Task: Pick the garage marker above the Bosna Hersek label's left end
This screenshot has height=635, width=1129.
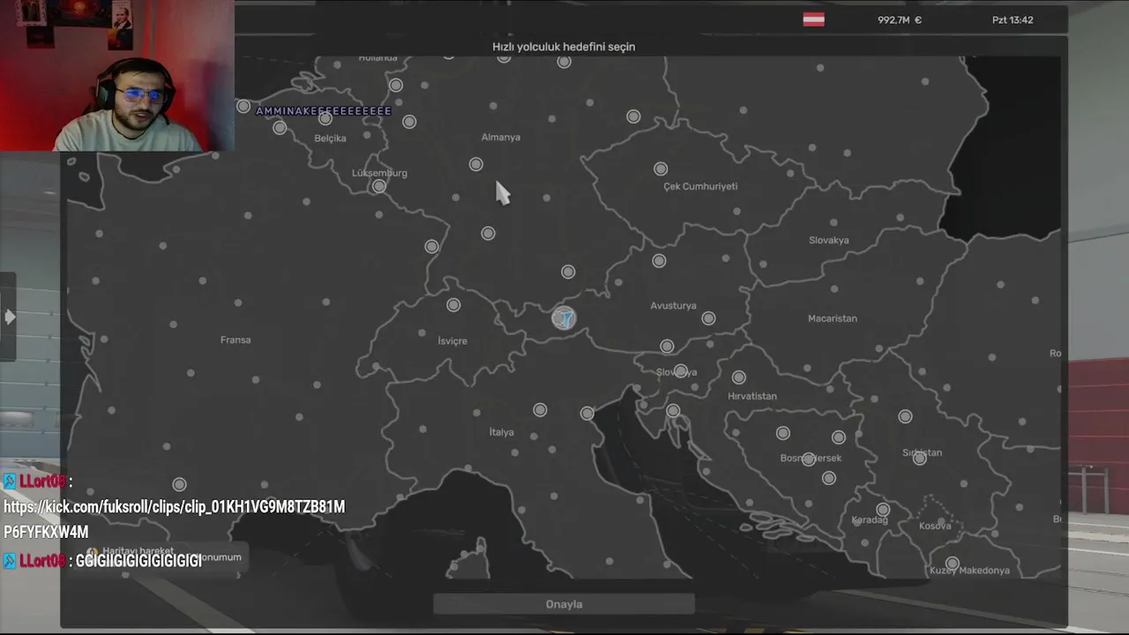Action: pyautogui.click(x=783, y=433)
